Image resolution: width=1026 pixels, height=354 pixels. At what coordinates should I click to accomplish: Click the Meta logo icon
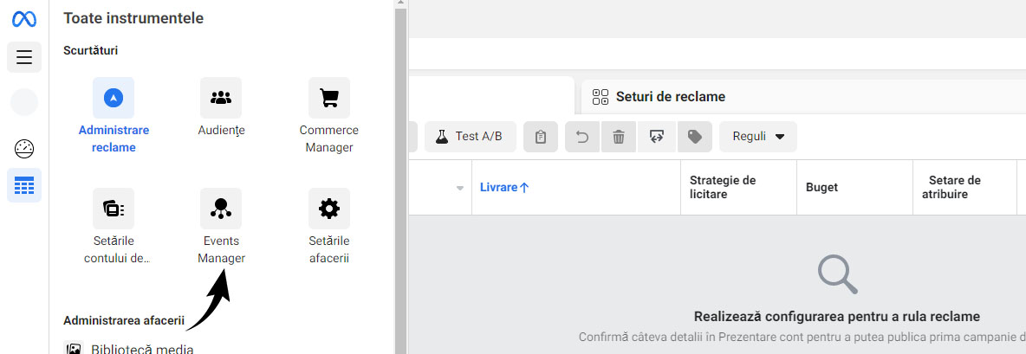24,19
